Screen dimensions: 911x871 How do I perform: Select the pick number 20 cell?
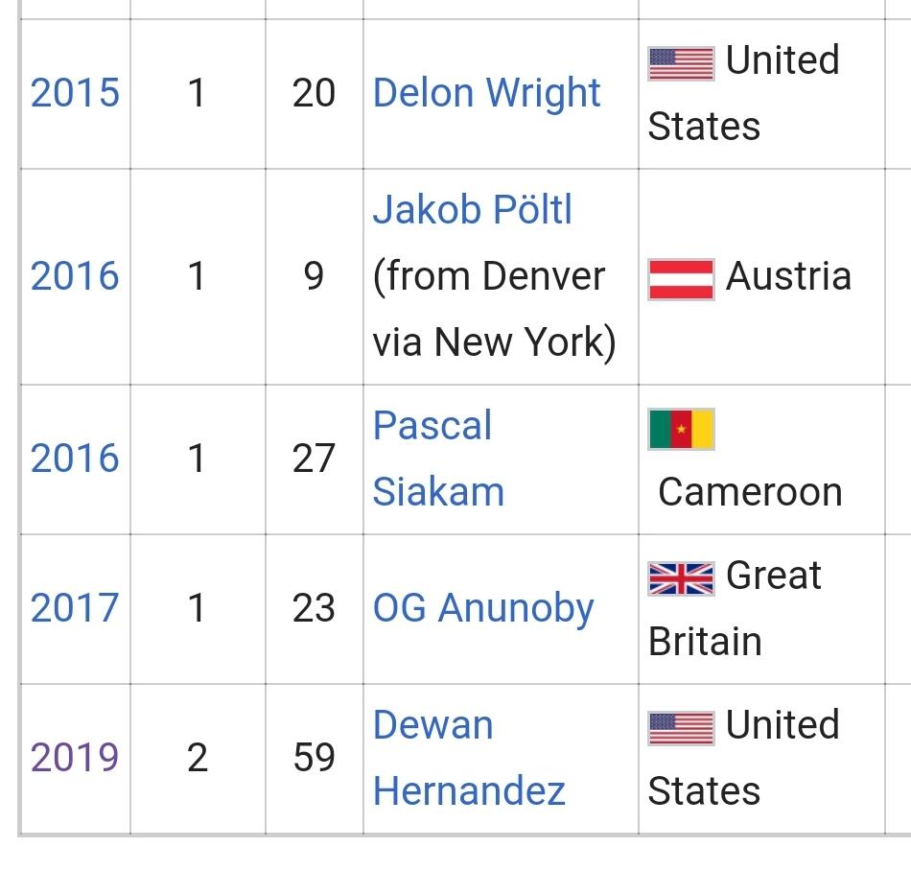point(315,94)
